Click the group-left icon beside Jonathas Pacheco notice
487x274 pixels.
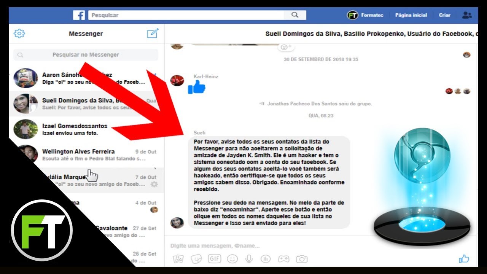coord(262,104)
